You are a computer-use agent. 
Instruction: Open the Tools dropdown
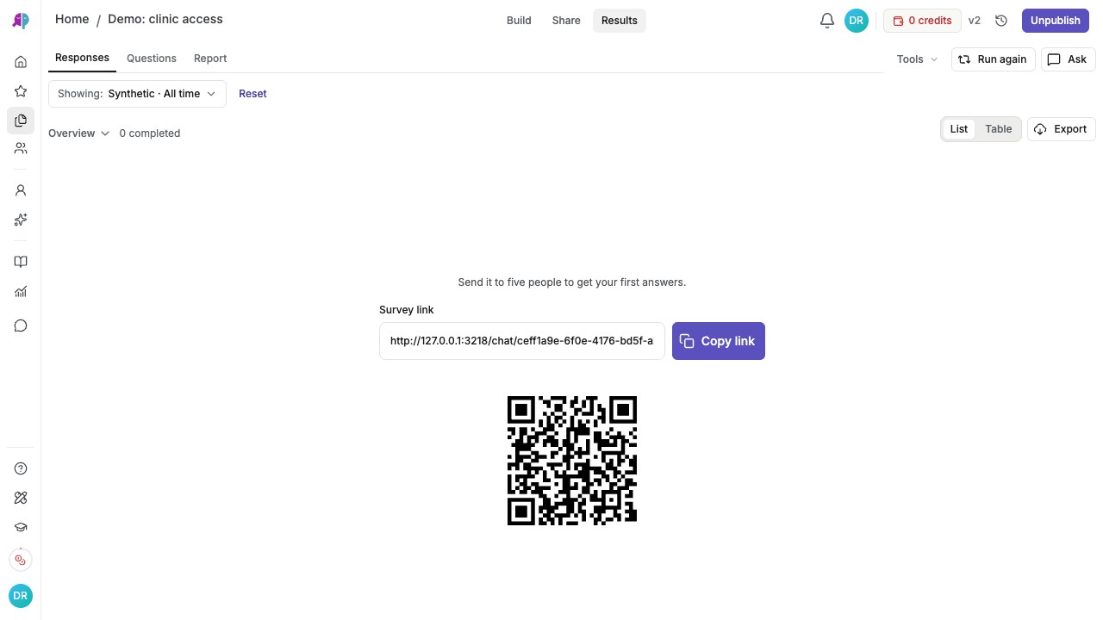(x=917, y=59)
